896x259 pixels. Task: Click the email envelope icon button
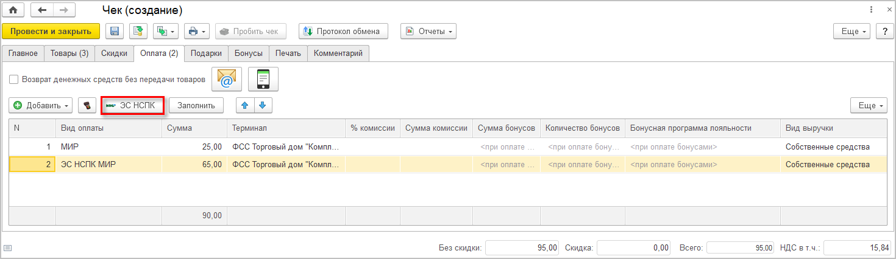click(226, 79)
